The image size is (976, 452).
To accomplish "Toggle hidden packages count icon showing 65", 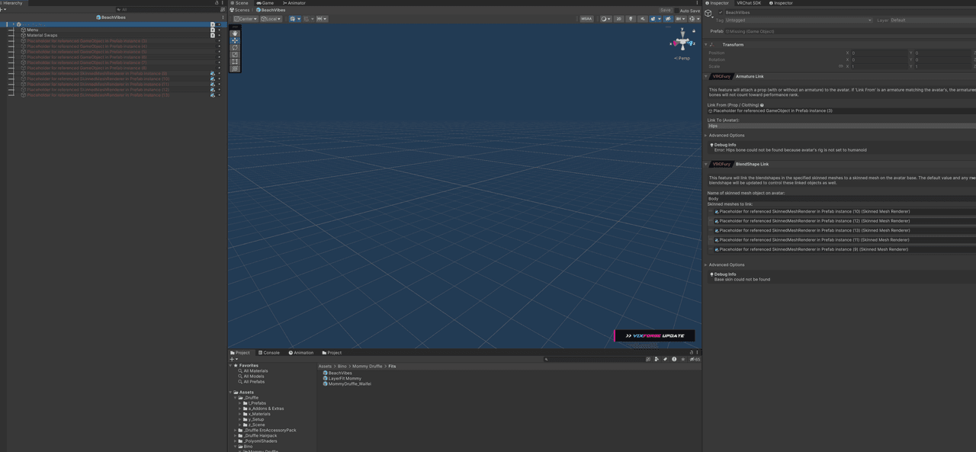I will (x=695, y=359).
